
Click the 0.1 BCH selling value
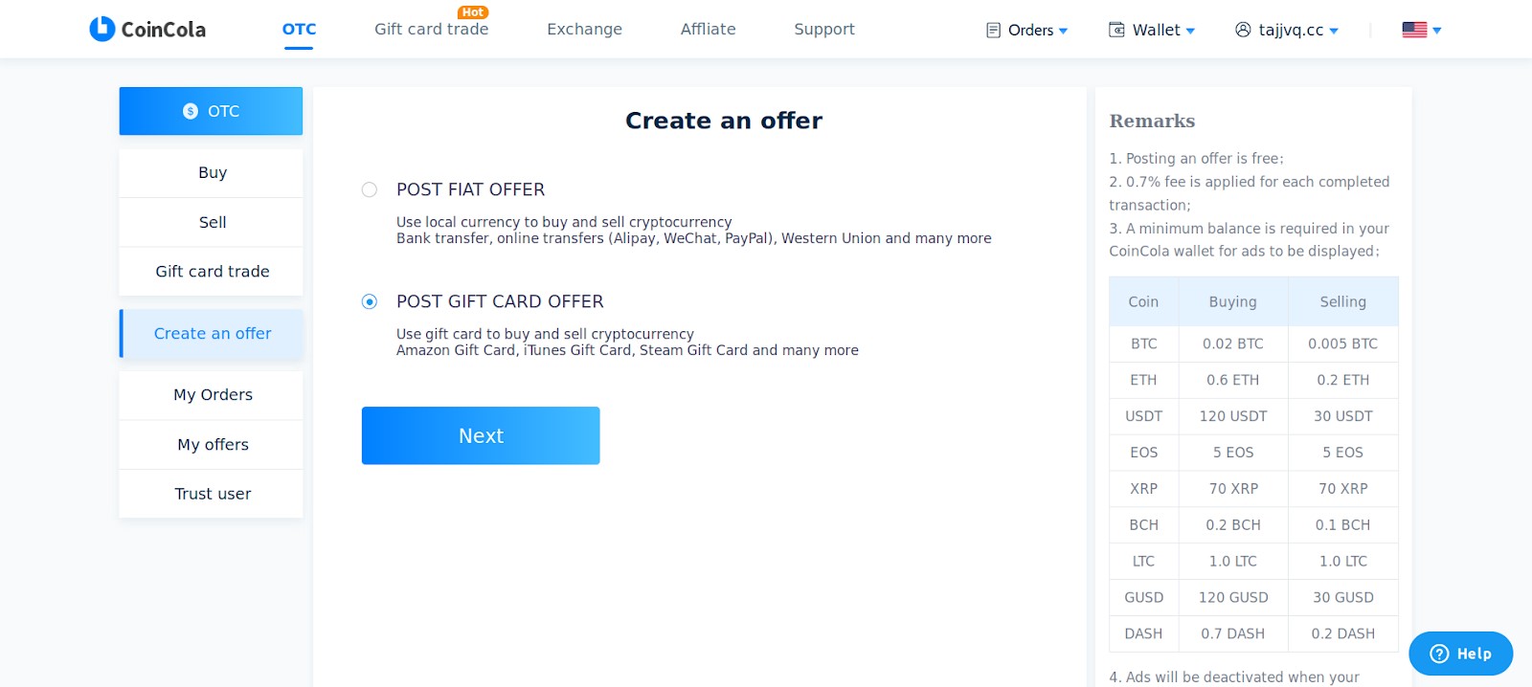click(x=1343, y=525)
